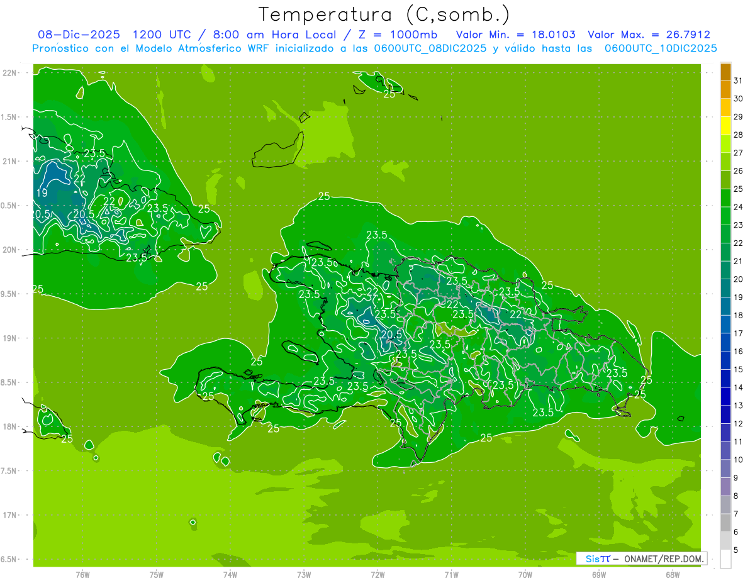755x583 pixels.
Task: Click the 76W longitude axis label
Action: 82,574
